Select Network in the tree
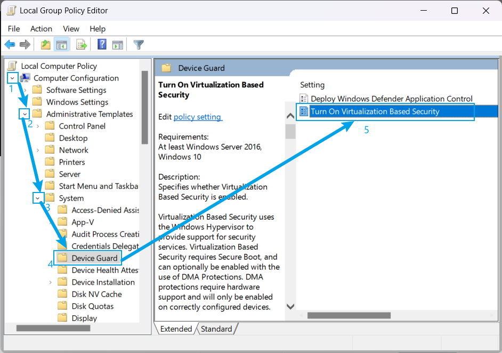502x353 pixels. (74, 150)
